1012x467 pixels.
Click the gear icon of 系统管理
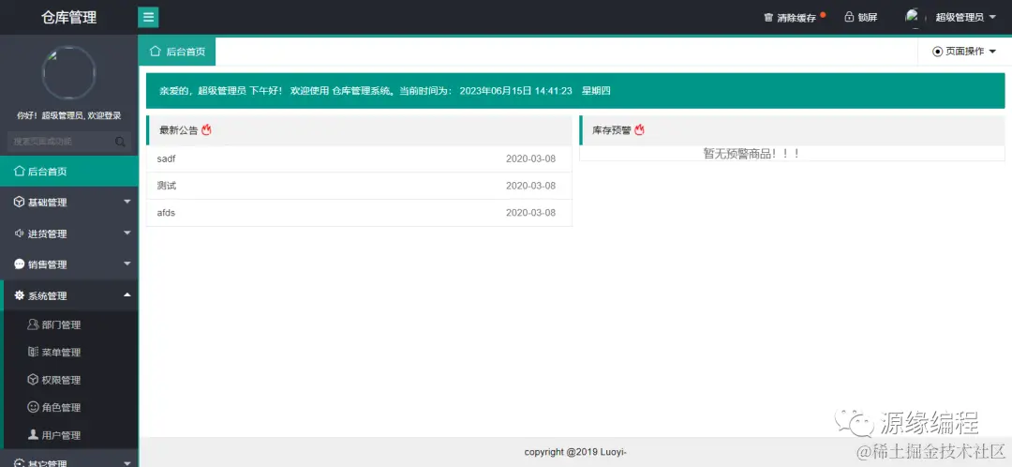20,295
